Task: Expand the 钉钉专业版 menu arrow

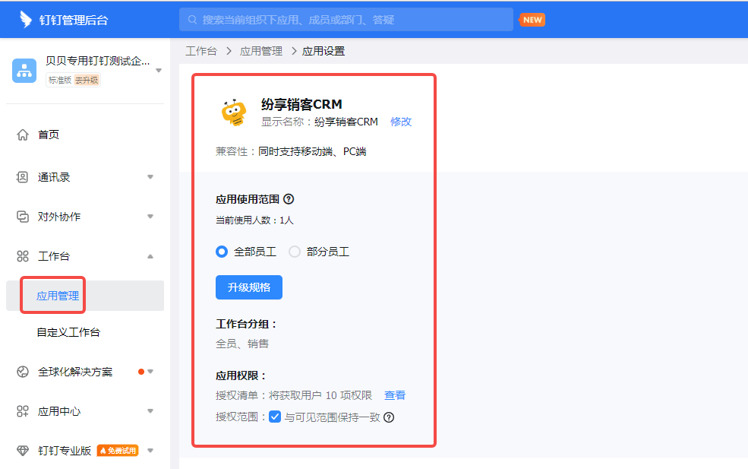Action: point(150,450)
